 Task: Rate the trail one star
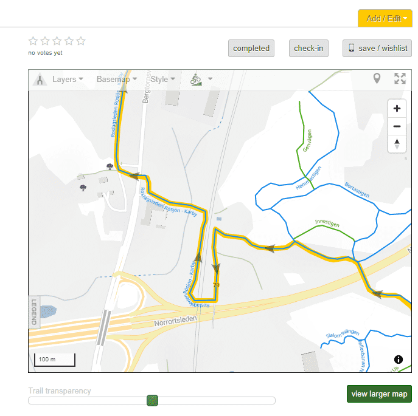pyautogui.click(x=33, y=41)
